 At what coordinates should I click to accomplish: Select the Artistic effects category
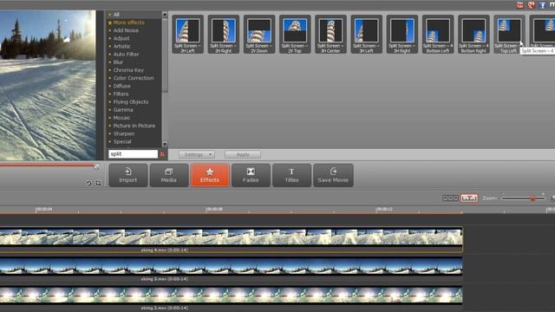[122, 46]
